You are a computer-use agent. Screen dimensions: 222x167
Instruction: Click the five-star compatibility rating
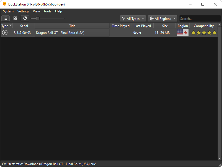[x=204, y=33]
